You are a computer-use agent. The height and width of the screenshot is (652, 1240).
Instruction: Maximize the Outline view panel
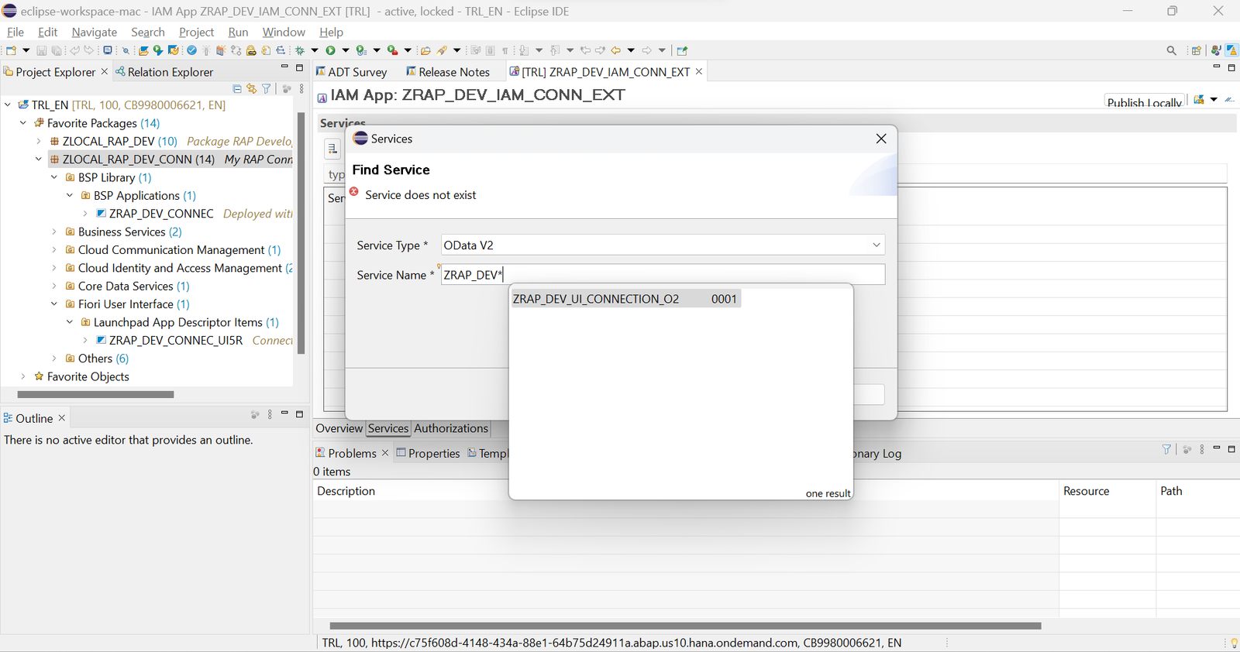click(x=299, y=414)
